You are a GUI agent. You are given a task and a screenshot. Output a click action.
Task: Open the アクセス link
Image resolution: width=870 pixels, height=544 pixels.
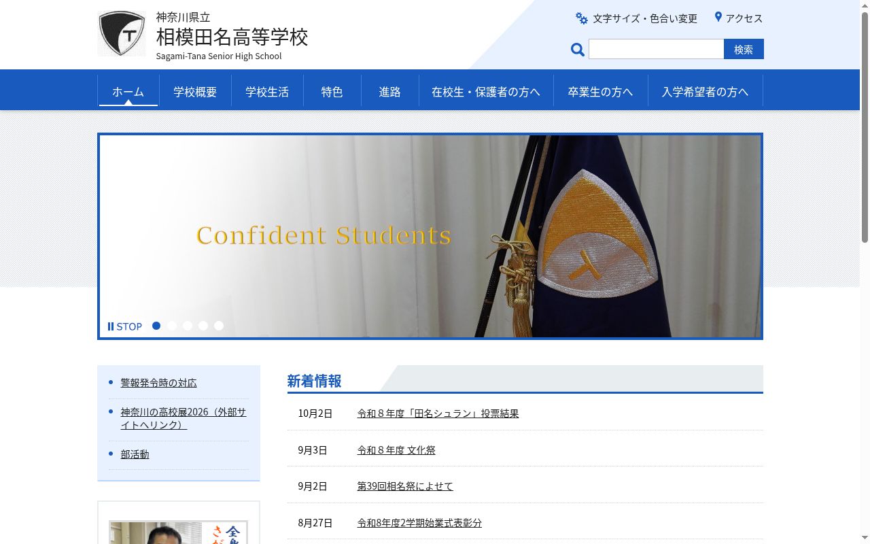pos(738,18)
